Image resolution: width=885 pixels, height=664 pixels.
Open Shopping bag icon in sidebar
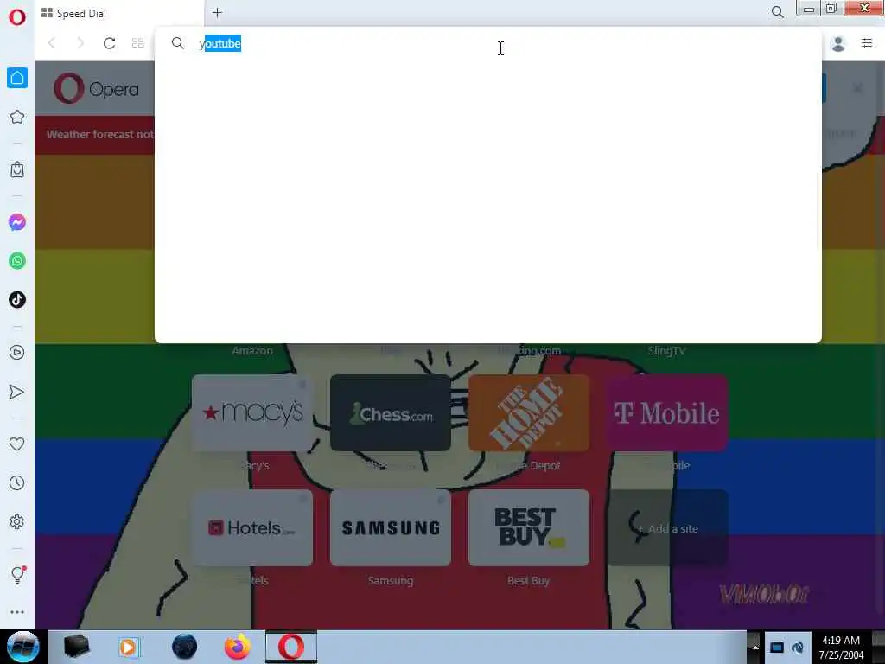click(17, 169)
